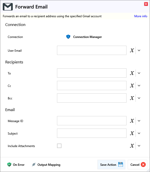This screenshot has height=172, width=150.
Task: Click into the Bcc input field
Action: click(x=91, y=98)
